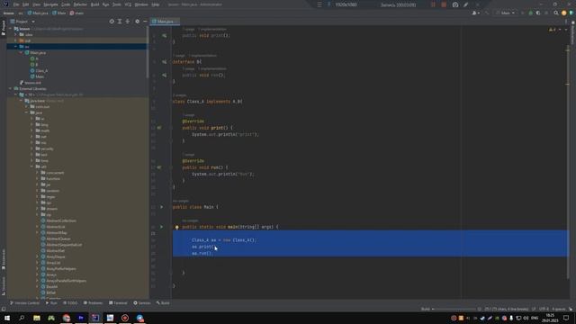Collapse the src folder
The height and width of the screenshot is (324, 576).
point(16,47)
